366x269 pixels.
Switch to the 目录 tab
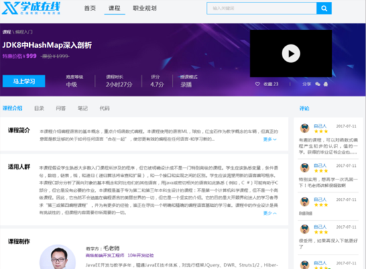point(39,108)
